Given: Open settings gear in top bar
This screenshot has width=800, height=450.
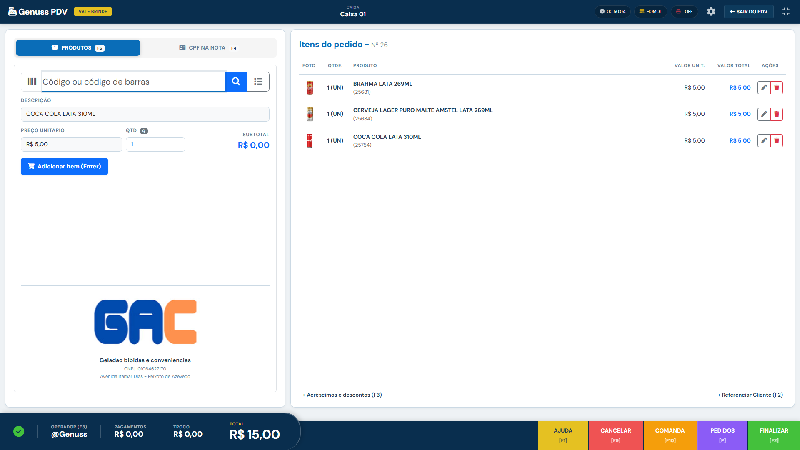Looking at the screenshot, I should tap(711, 12).
